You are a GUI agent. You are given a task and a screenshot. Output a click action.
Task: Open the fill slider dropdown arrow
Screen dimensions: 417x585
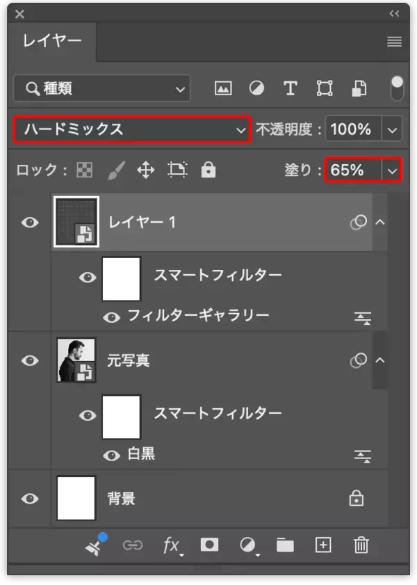(392, 170)
